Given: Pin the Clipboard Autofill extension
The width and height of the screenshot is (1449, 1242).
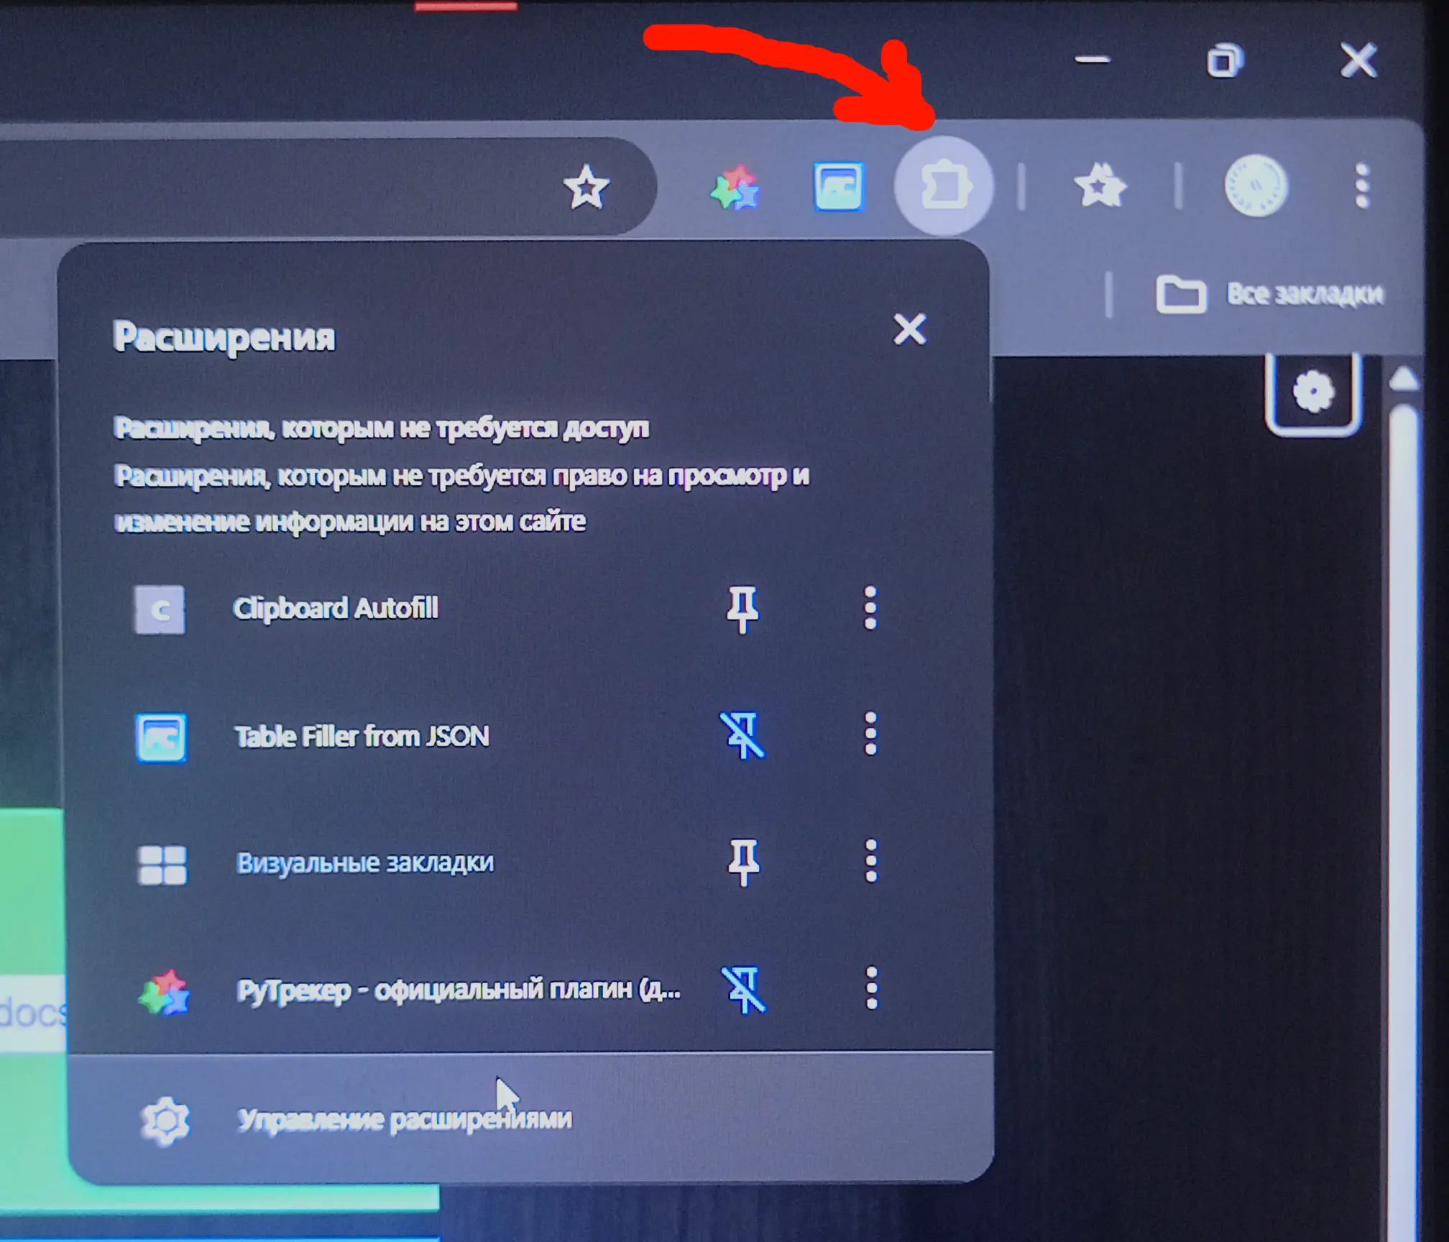Looking at the screenshot, I should tap(742, 609).
